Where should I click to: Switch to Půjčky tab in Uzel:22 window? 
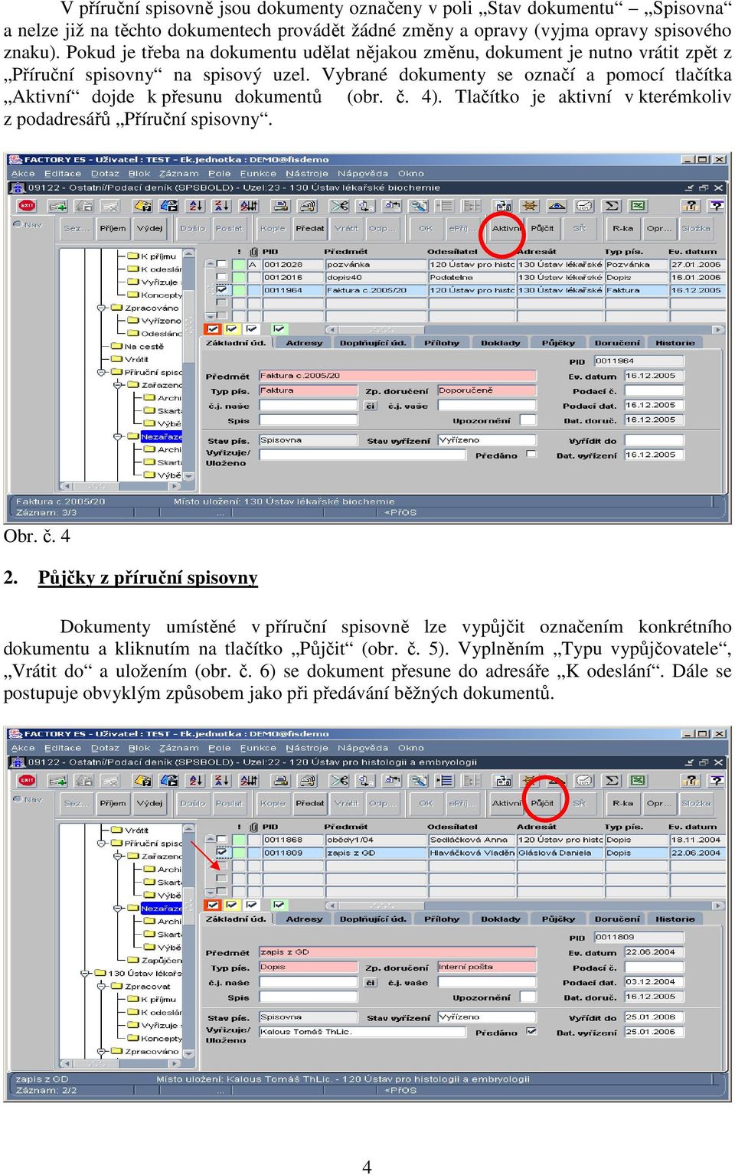coord(558,919)
